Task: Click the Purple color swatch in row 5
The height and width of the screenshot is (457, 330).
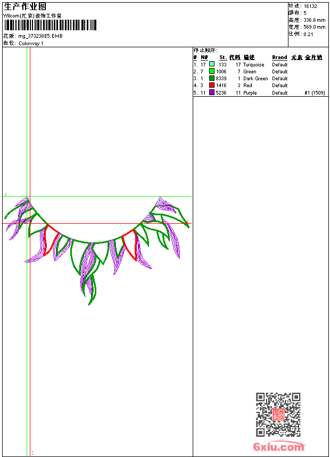Action: click(x=212, y=92)
